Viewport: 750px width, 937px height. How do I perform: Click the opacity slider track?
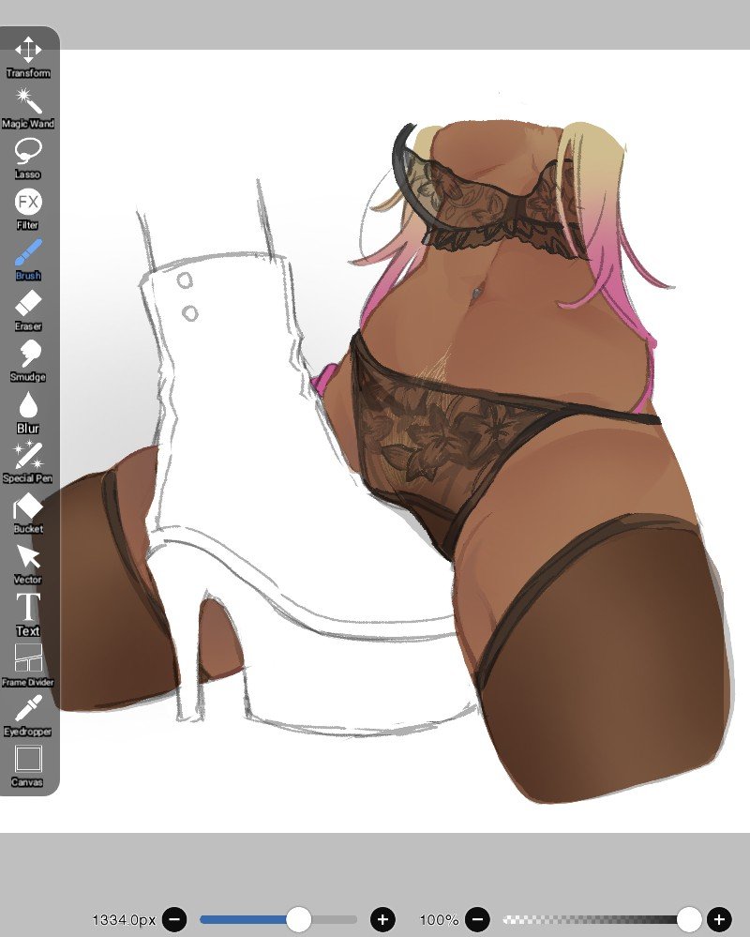[602, 919]
